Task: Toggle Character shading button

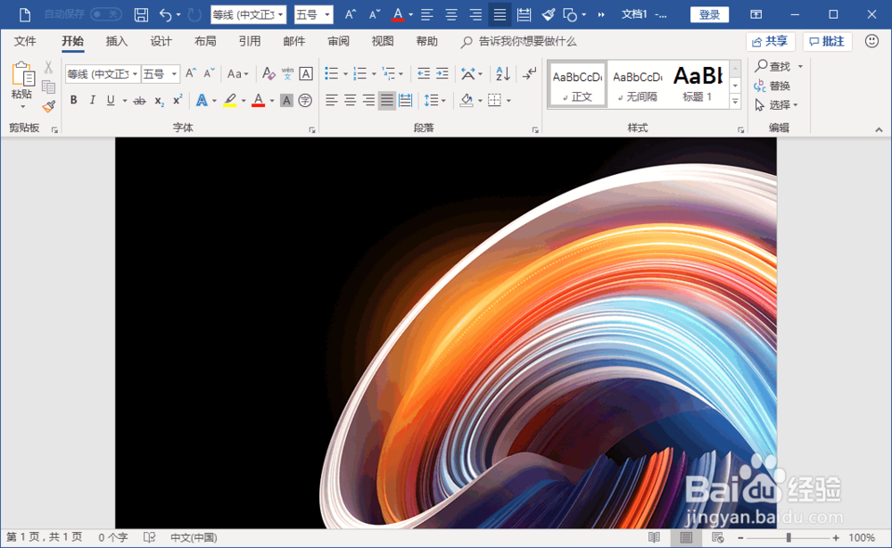Action: [286, 101]
